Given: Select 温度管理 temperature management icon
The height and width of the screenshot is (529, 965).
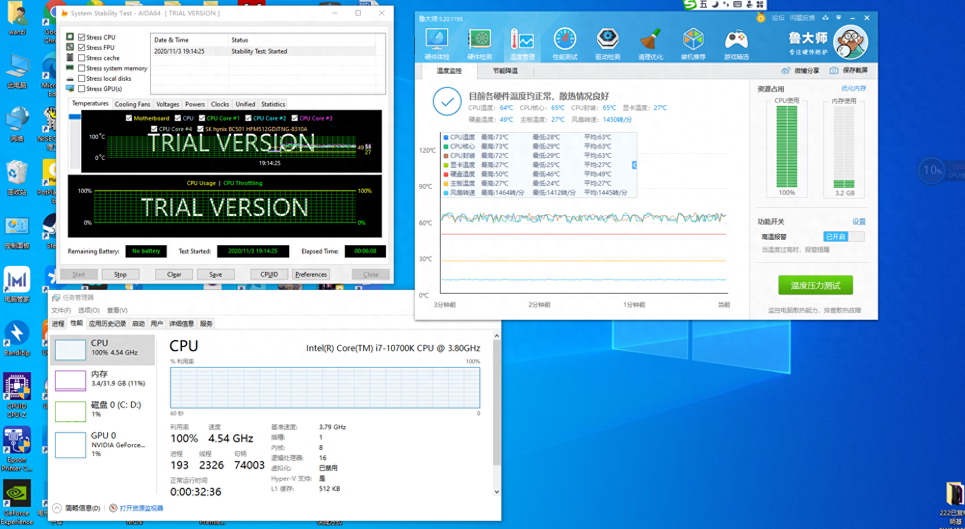Looking at the screenshot, I should (x=522, y=43).
